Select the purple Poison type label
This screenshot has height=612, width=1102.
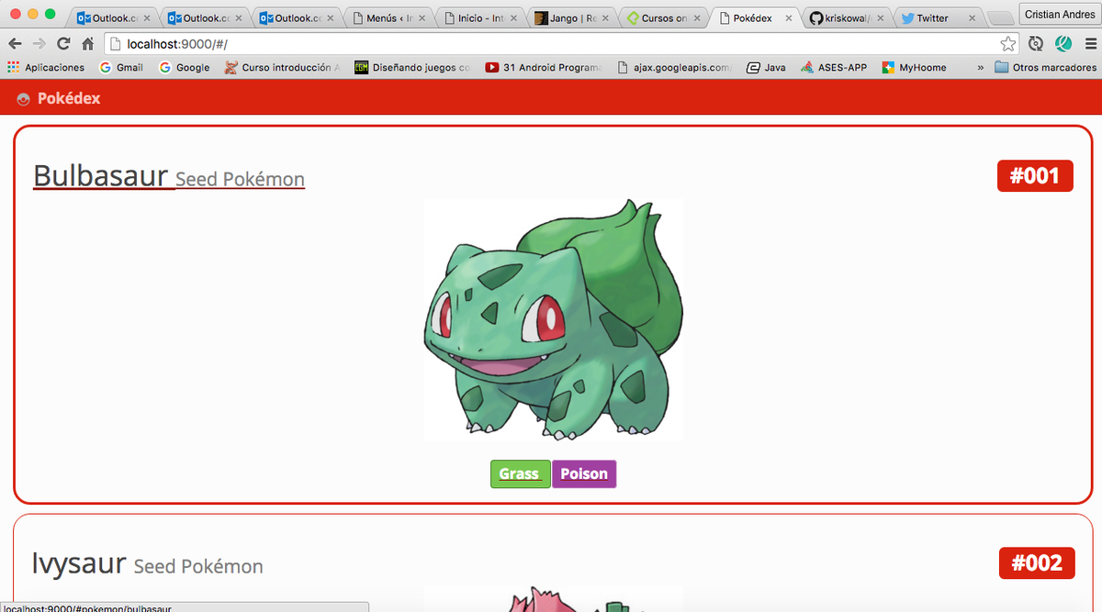point(584,473)
